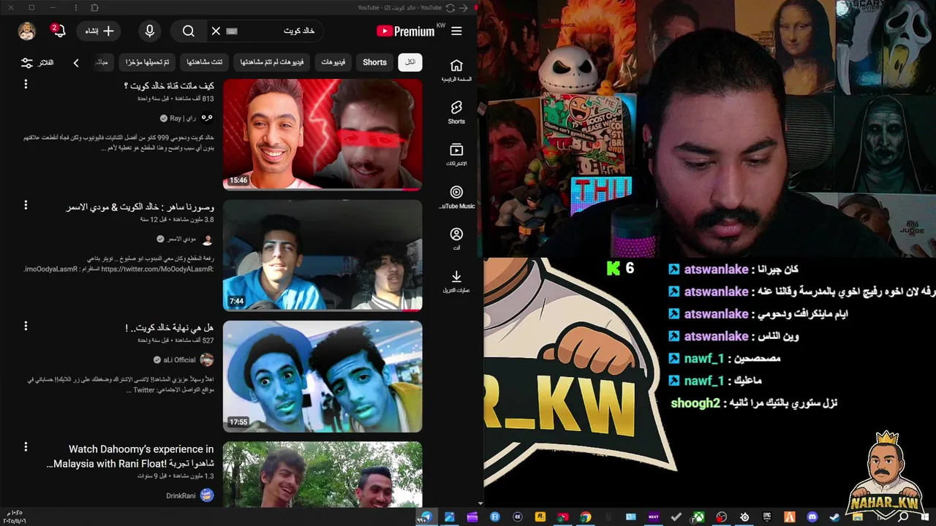This screenshot has width=936, height=526.
Task: Open the aLi Official channel name link
Action: (x=179, y=360)
